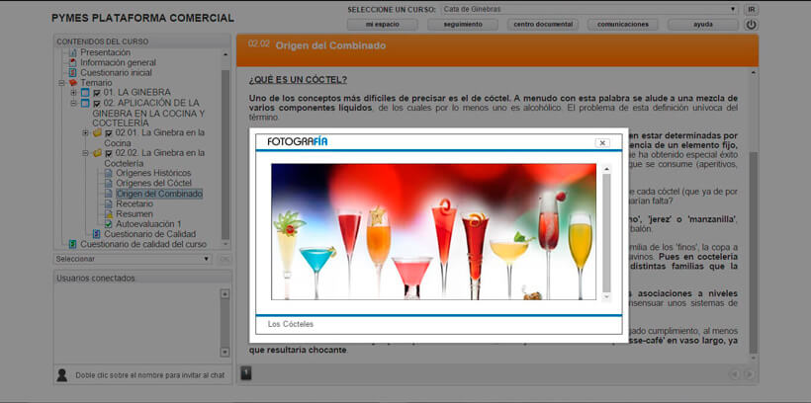Open Resumen lesson
The height and width of the screenshot is (403, 811).
point(134,214)
